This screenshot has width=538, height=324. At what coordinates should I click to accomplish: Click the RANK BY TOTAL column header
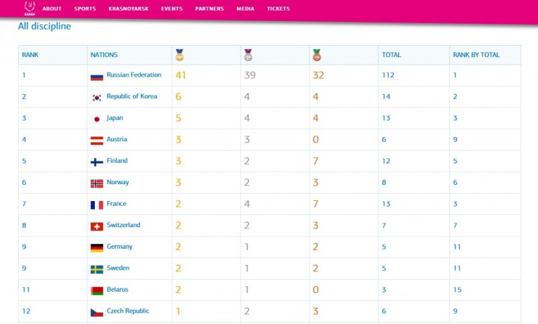coord(476,55)
